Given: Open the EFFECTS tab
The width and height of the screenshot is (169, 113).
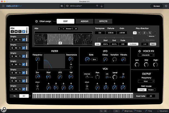Looking at the screenshot, I should click(103, 21).
